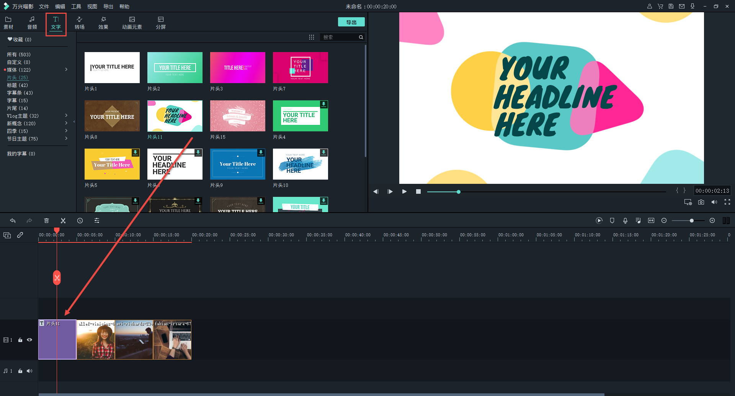Screen dimensions: 735x396
Task: Mute audio track 1 speaker icon
Action: point(29,371)
